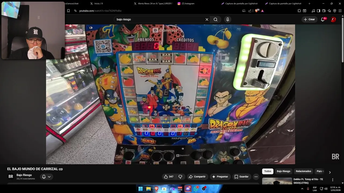Click the Crear button
The width and height of the screenshot is (344, 193).
click(x=309, y=19)
